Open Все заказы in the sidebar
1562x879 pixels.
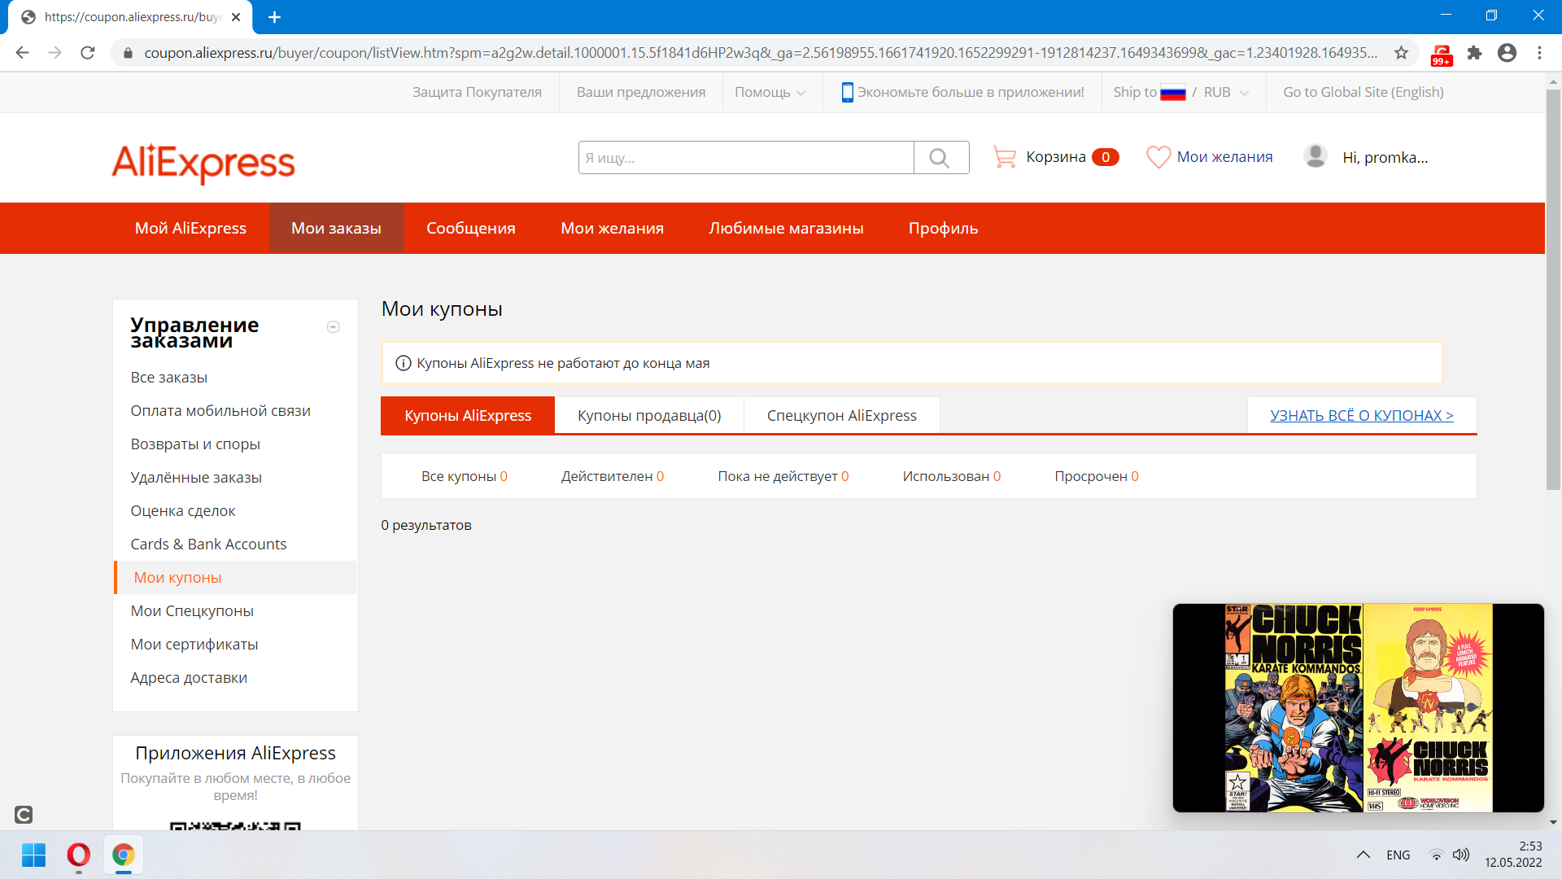[169, 377]
